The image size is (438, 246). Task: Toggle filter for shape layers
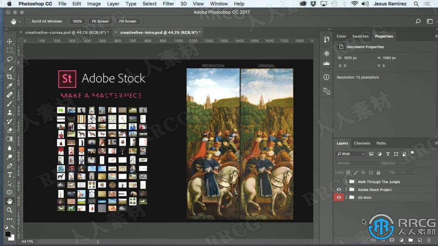(x=396, y=154)
